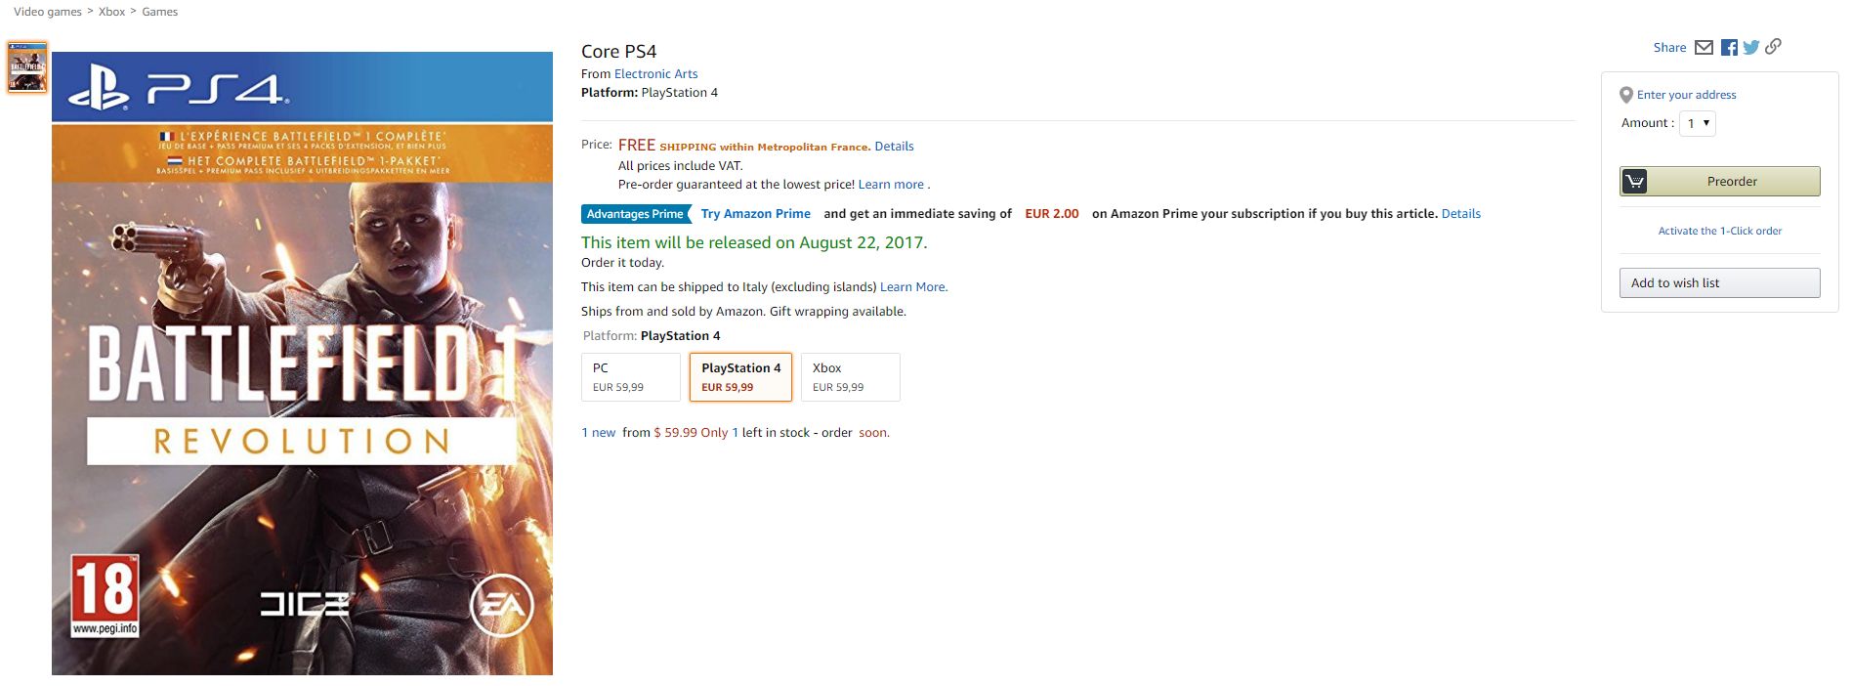The image size is (1852, 686).
Task: Open the Games breadcrumb category
Action: pyautogui.click(x=160, y=12)
